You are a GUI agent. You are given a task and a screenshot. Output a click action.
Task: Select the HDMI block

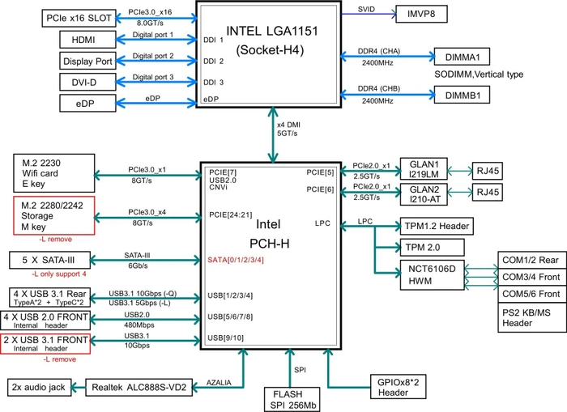[x=87, y=40]
